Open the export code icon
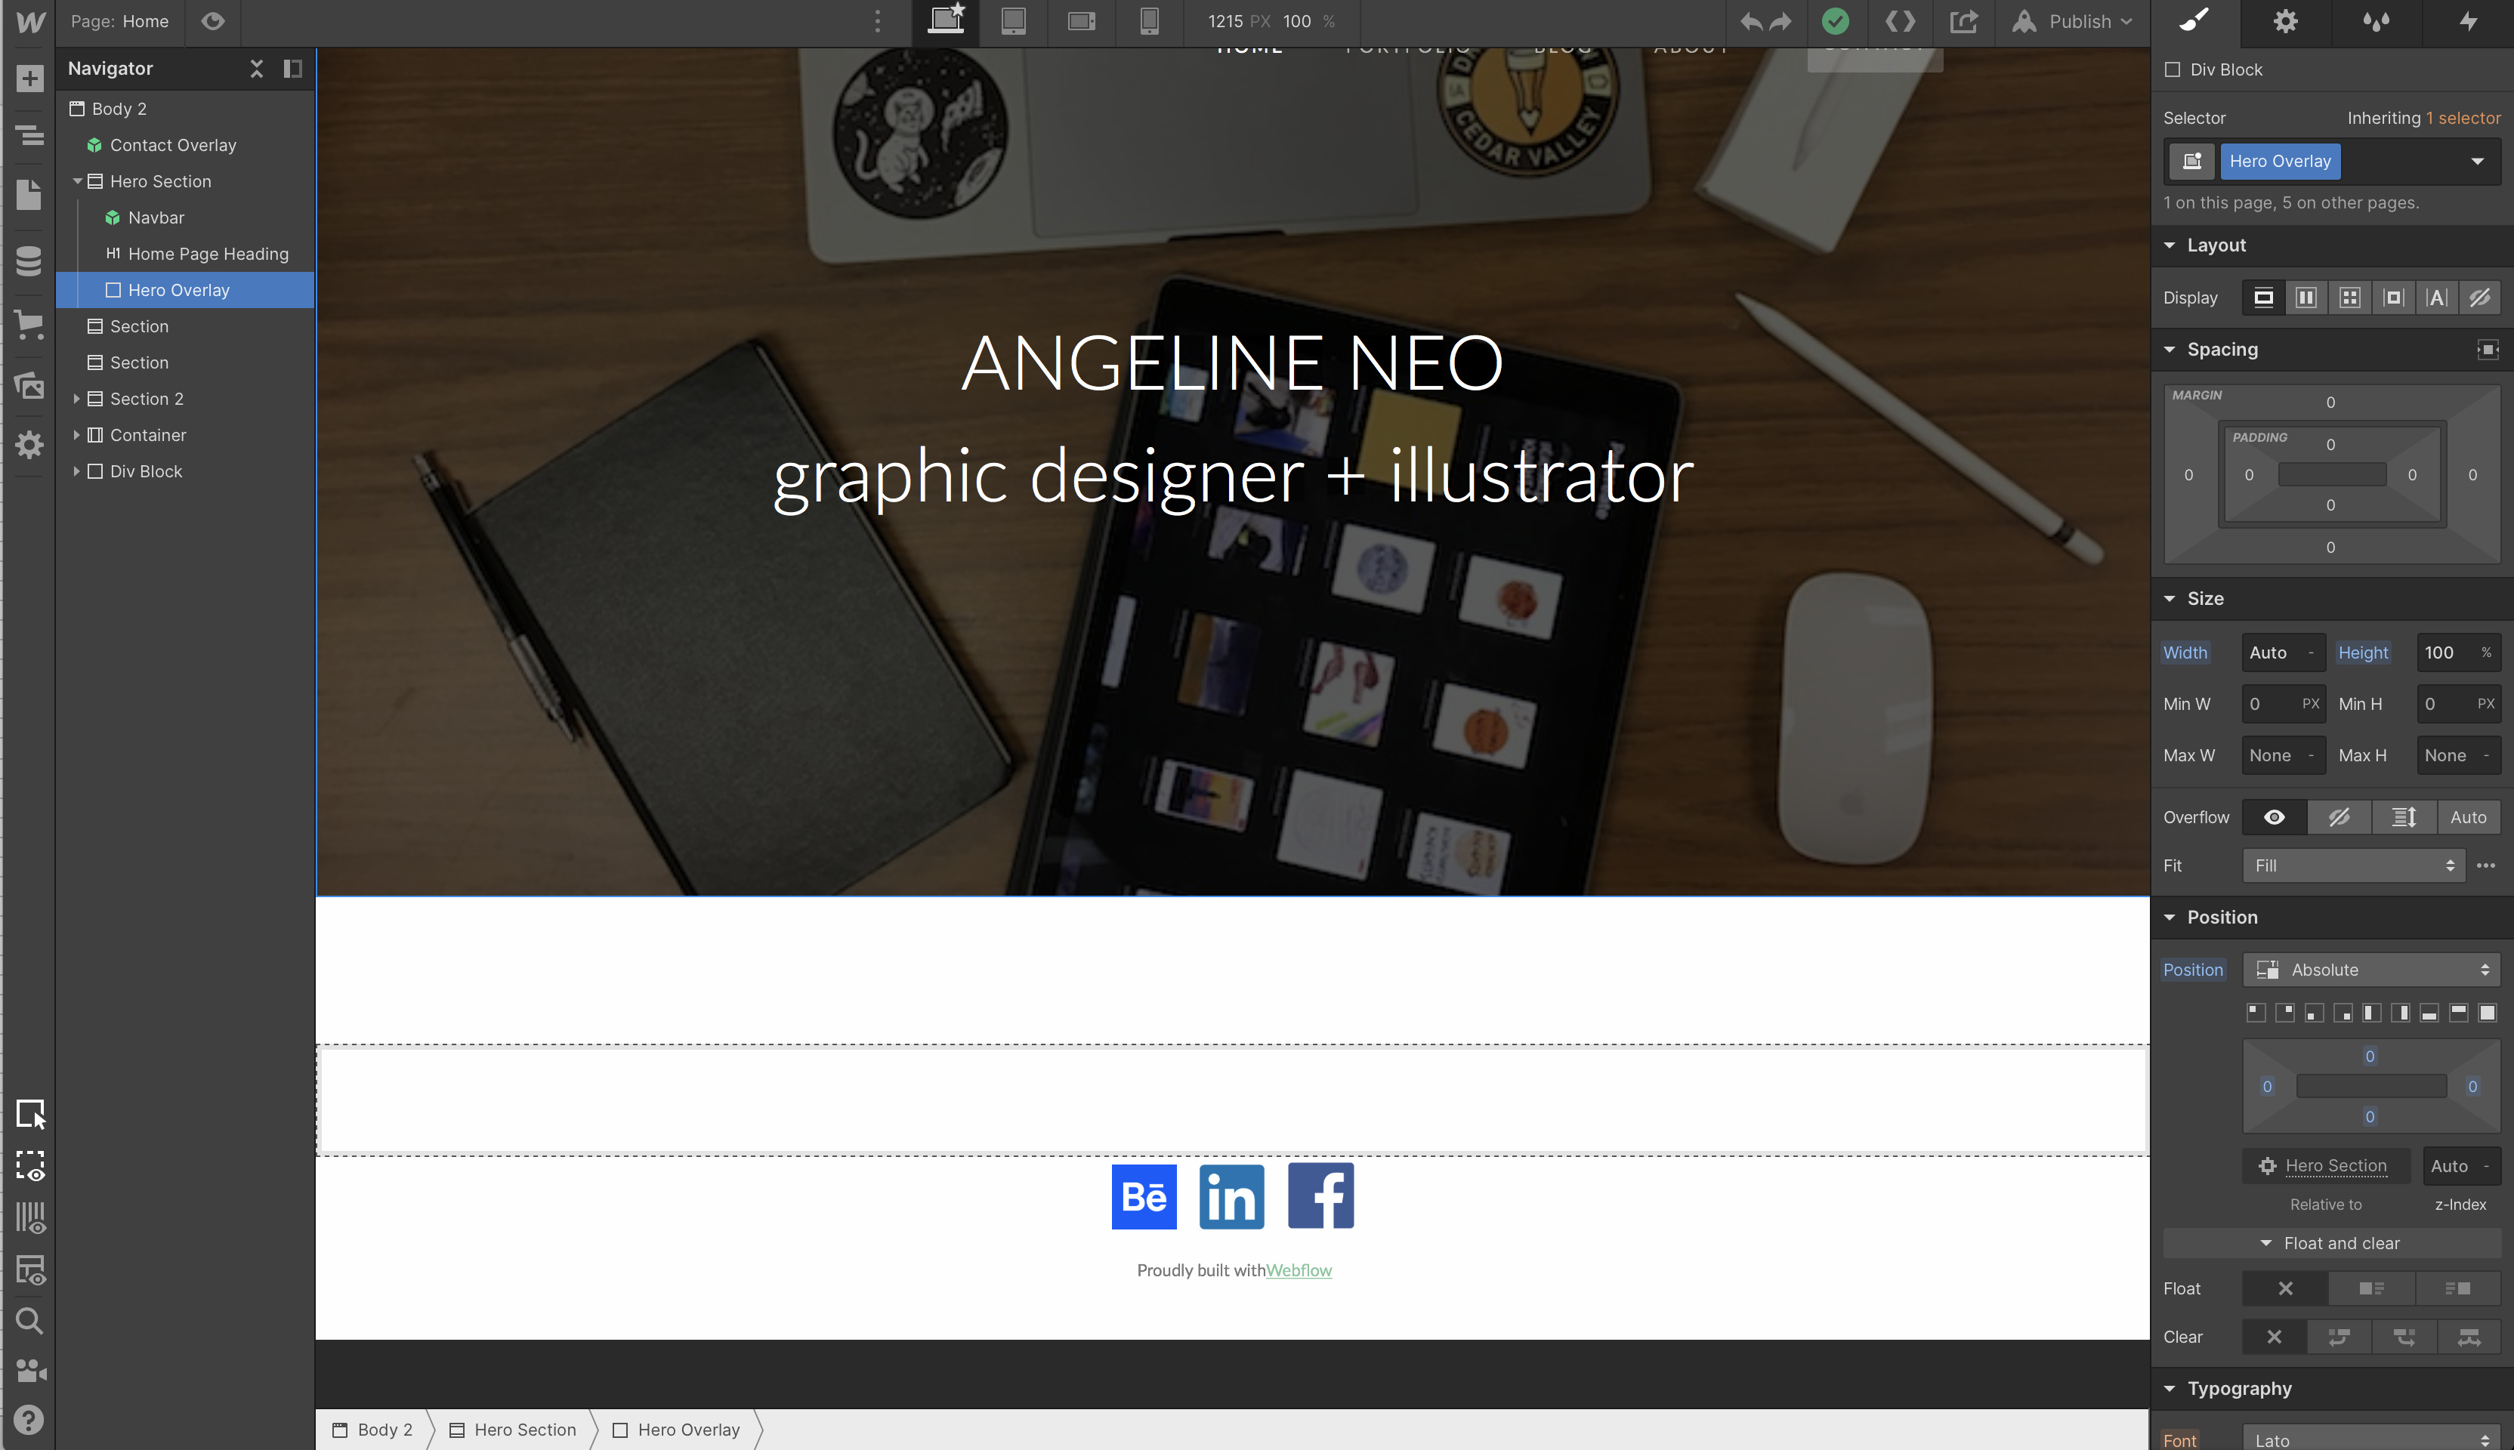 1899,21
